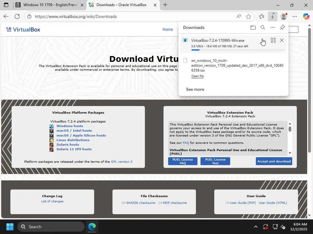The image size is (313, 234).
Task: Pin the Downloads panel
Action: pos(282,27)
